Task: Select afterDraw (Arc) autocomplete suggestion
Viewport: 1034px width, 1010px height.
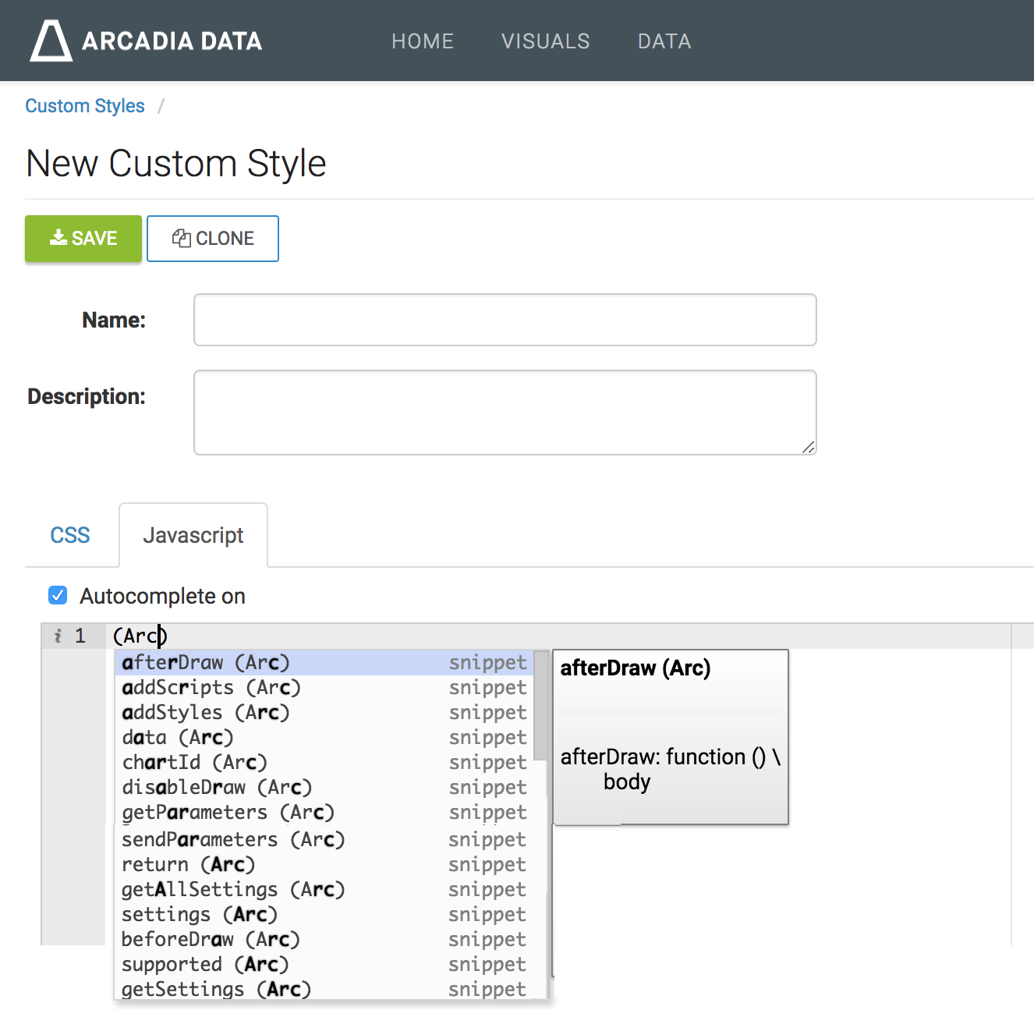Action: (206, 663)
